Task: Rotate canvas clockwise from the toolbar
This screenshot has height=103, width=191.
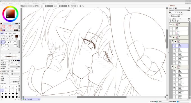Action: point(64,6)
